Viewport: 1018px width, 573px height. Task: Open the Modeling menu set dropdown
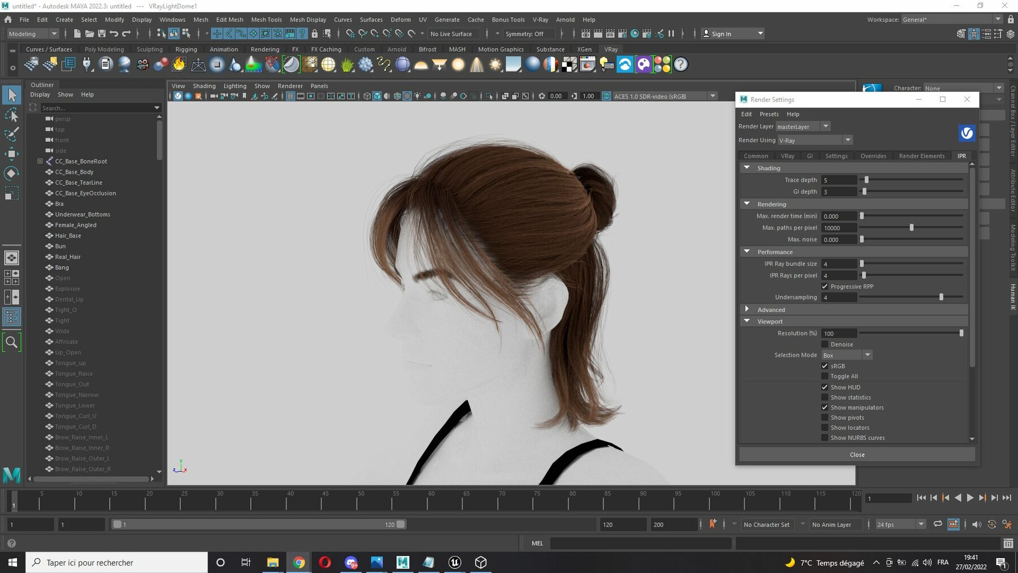pyautogui.click(x=33, y=34)
